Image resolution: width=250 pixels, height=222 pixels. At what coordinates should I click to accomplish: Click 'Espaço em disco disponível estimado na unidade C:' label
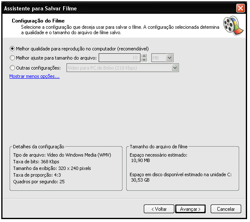click(x=181, y=175)
